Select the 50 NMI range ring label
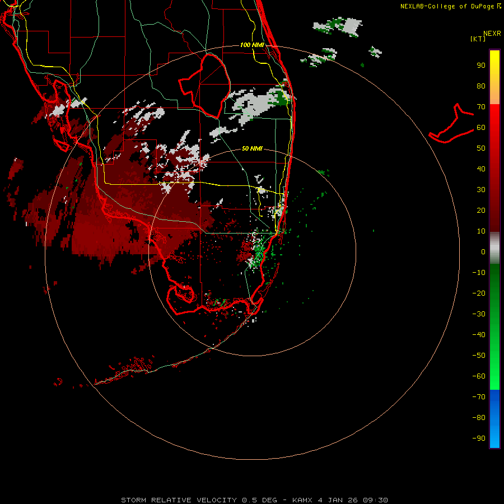Image resolution: width=504 pixels, height=504 pixels. coord(252,148)
